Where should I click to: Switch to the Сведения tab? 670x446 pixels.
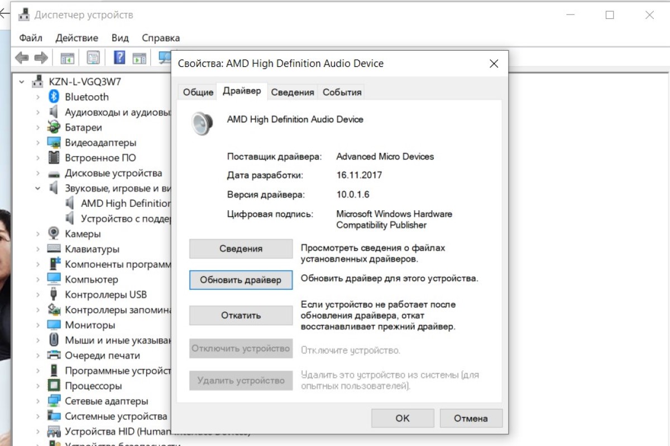tap(293, 93)
